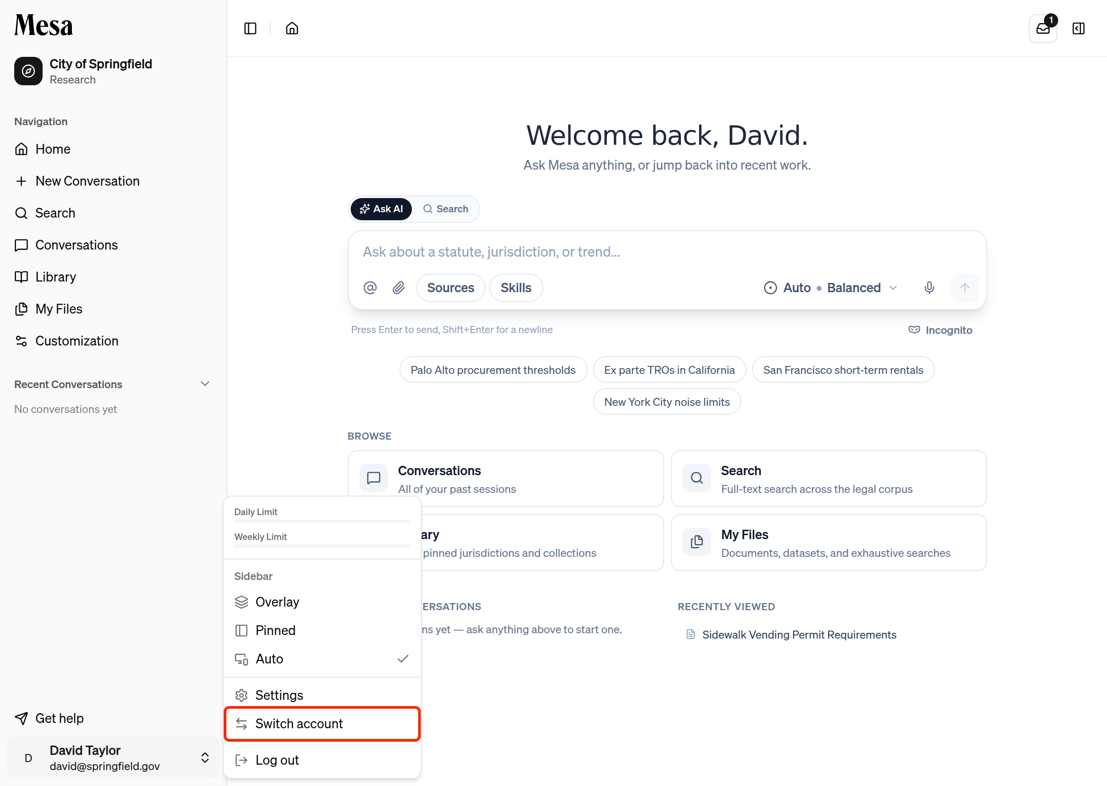The height and width of the screenshot is (786, 1107).
Task: Select Pinned sidebar mode
Action: pos(322,631)
